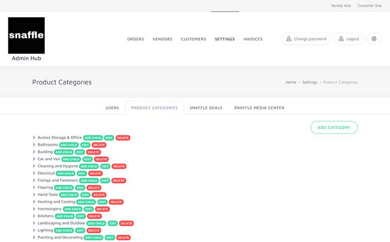Edit the Cleaning and Hygiene category
Viewport: 390px width, 242px height.
105,166
